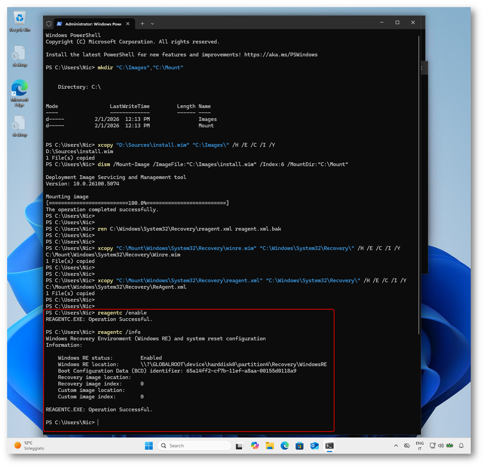
Task: Open Microsoft Store from the taskbar
Action: [x=299, y=446]
